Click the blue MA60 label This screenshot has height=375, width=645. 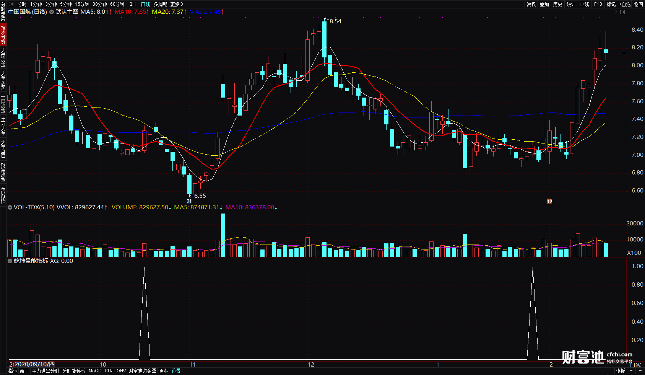(x=207, y=12)
